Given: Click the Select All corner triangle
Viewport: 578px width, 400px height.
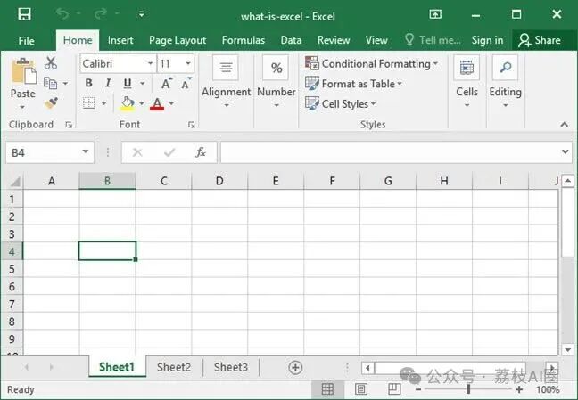Looking at the screenshot, I should 15,181.
